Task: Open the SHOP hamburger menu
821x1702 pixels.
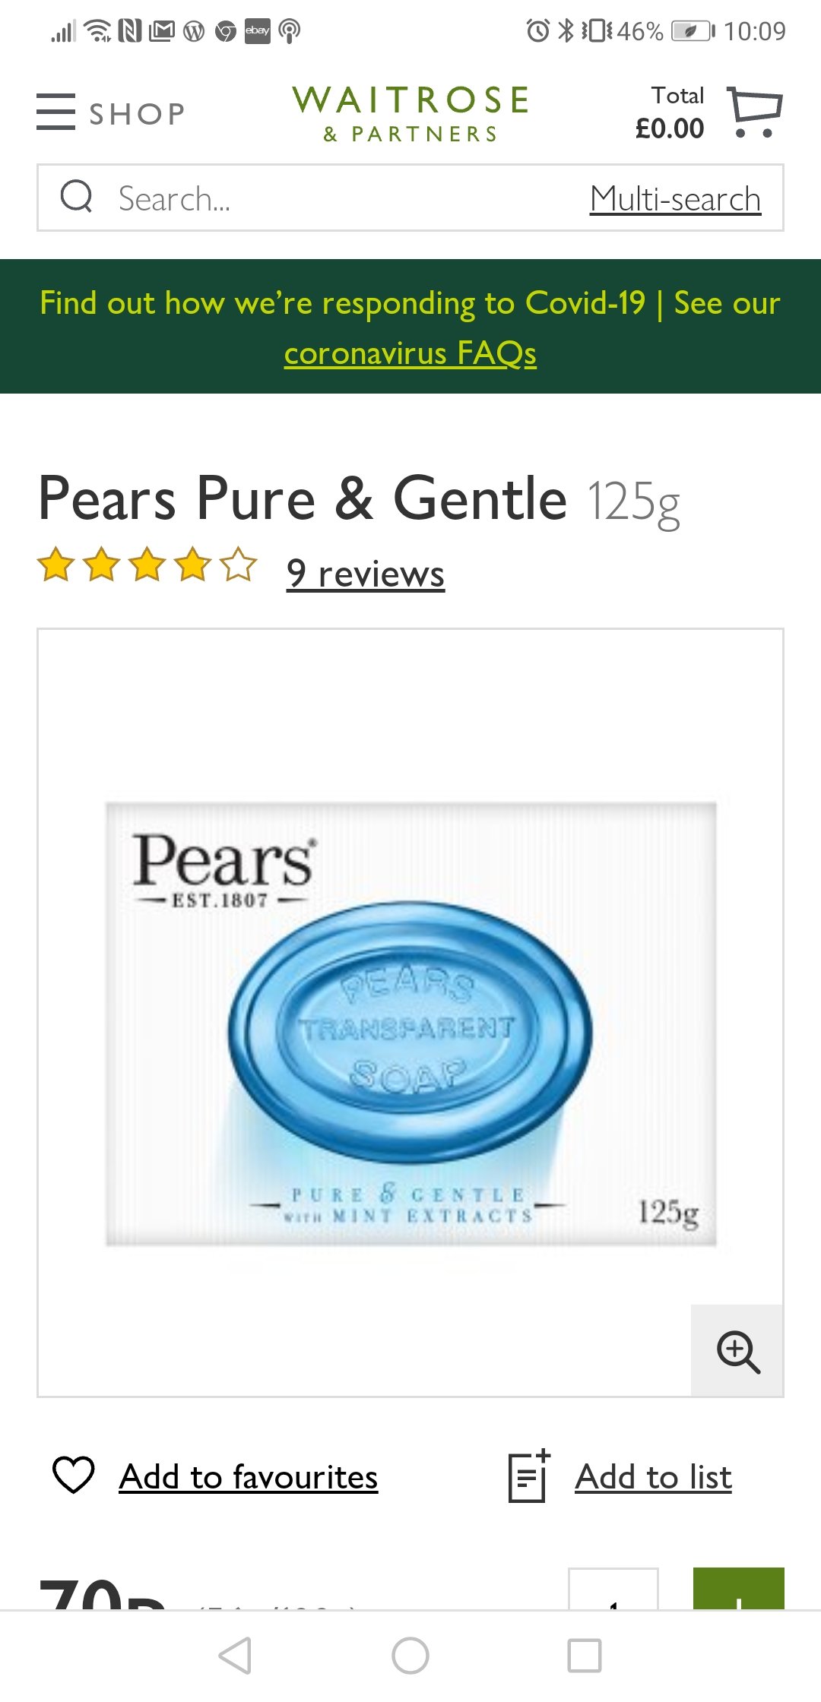Action: [111, 112]
